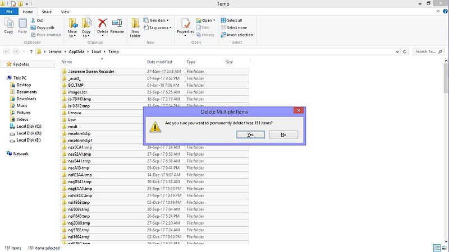Click the History ribbon item
Screen dimensions: 449x252
coord(205,35)
